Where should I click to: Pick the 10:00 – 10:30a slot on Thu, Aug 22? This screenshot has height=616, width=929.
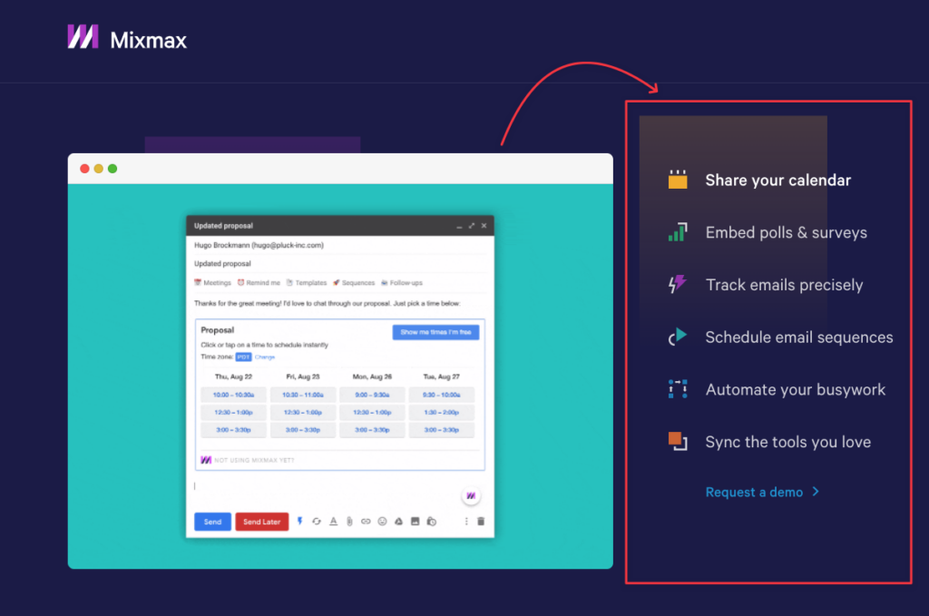pos(233,395)
